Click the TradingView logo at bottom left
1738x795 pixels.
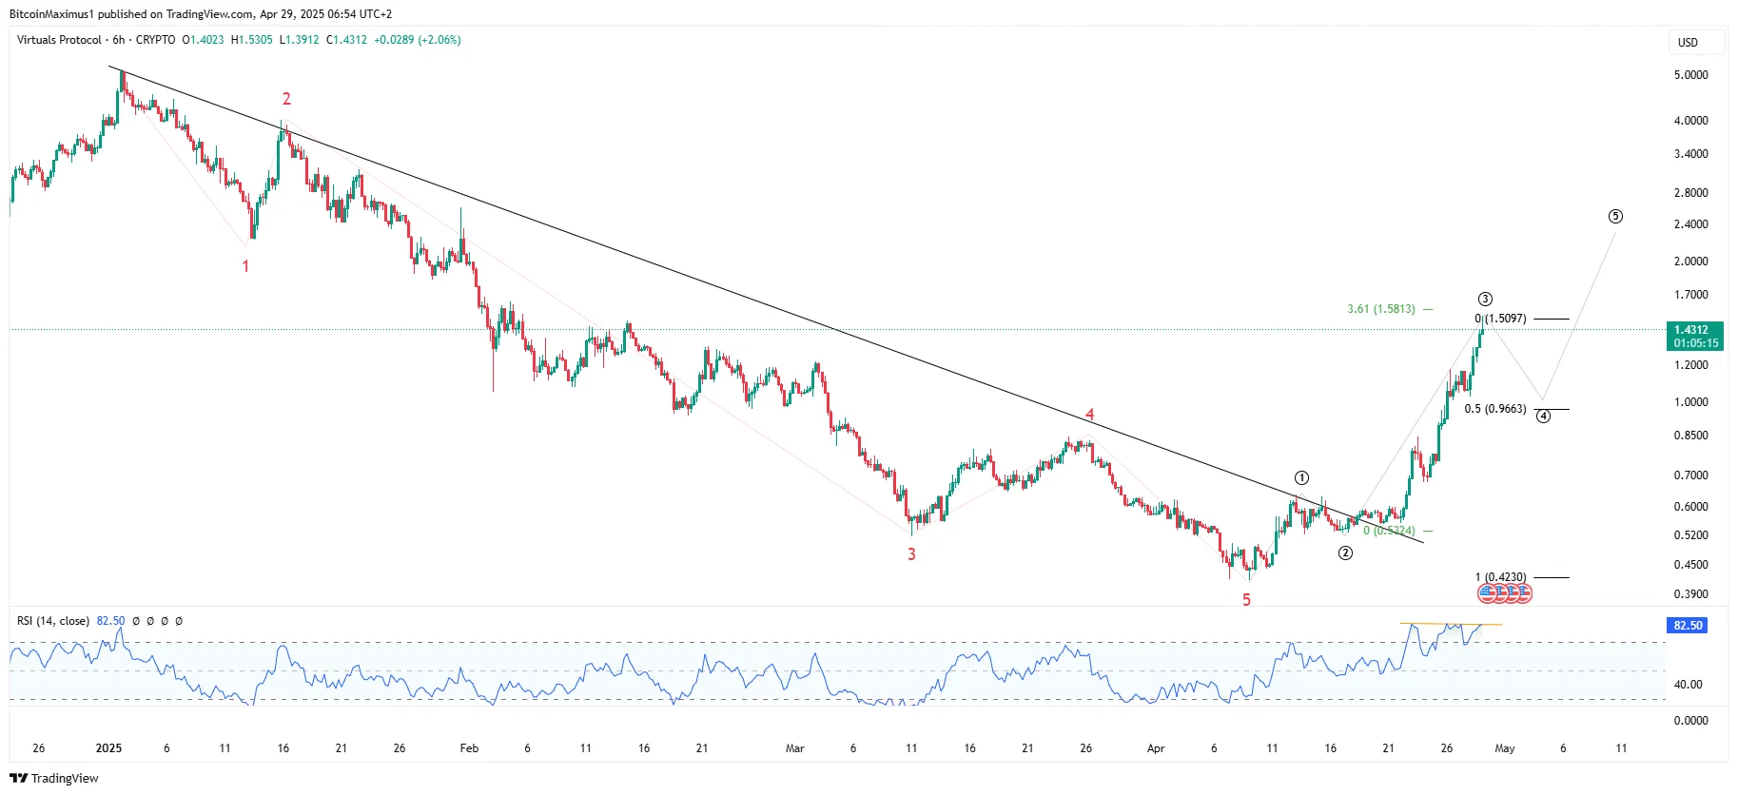[x=54, y=778]
